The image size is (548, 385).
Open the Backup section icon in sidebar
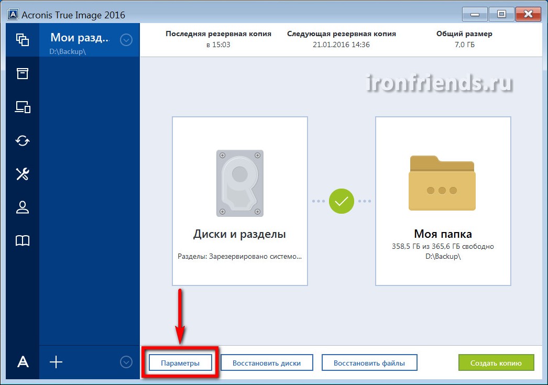tap(22, 39)
